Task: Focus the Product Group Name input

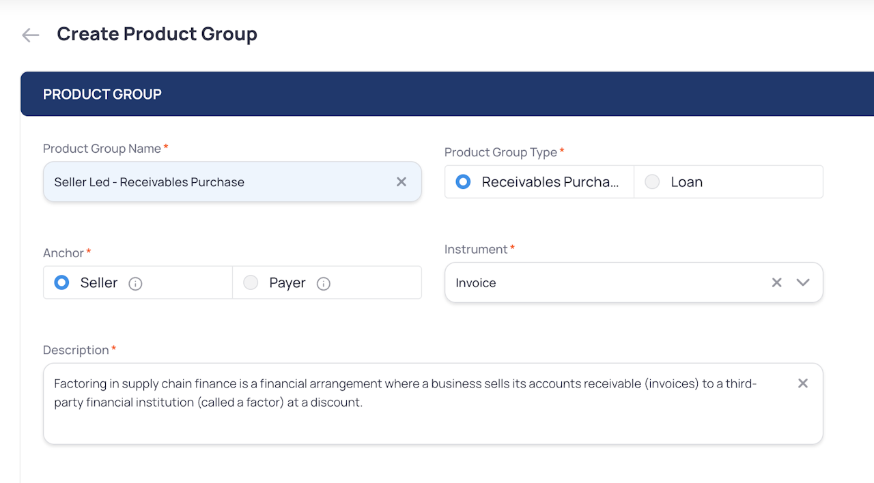Action: [x=218, y=182]
